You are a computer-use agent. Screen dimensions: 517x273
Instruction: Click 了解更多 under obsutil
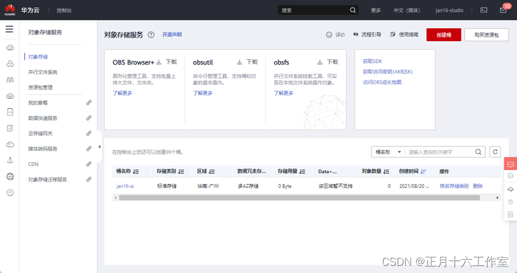[203, 93]
